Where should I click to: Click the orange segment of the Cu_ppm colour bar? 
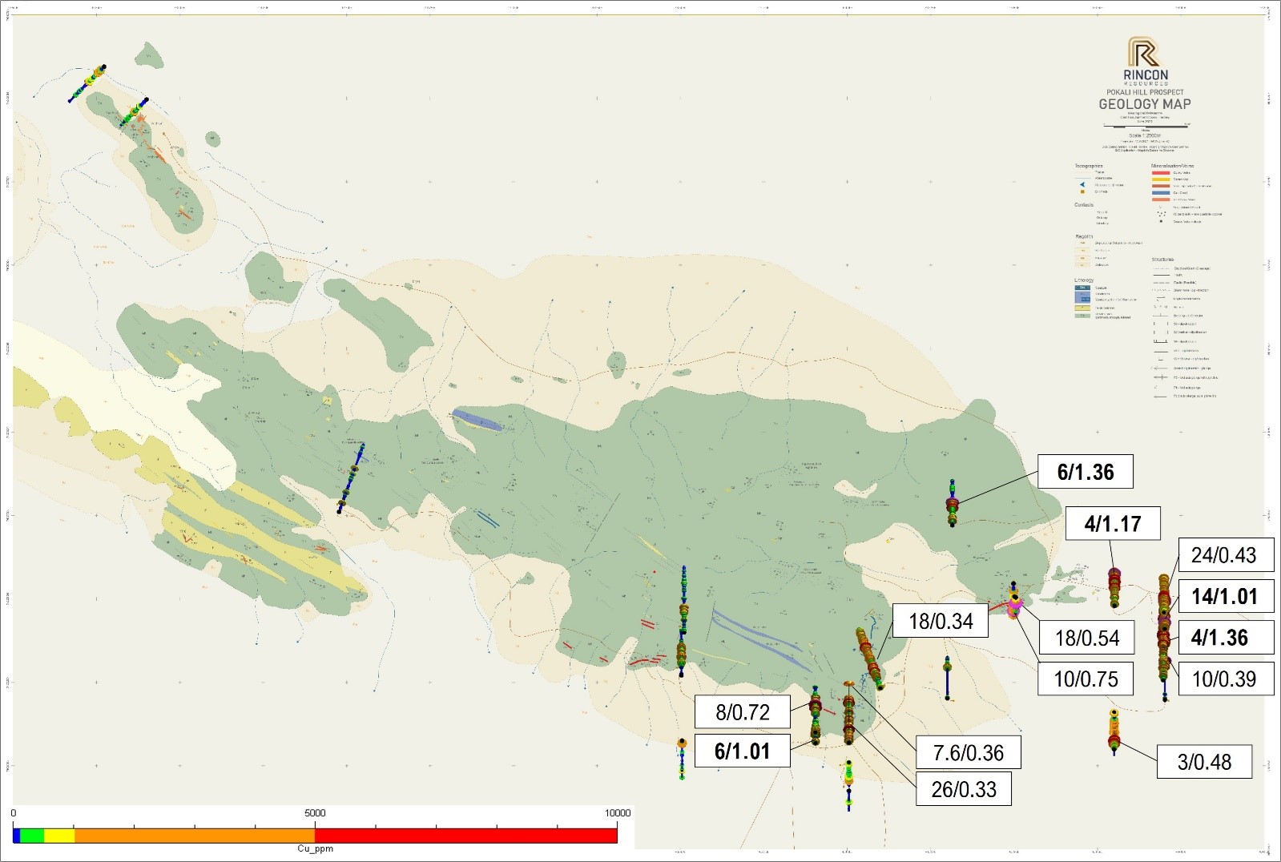click(194, 836)
